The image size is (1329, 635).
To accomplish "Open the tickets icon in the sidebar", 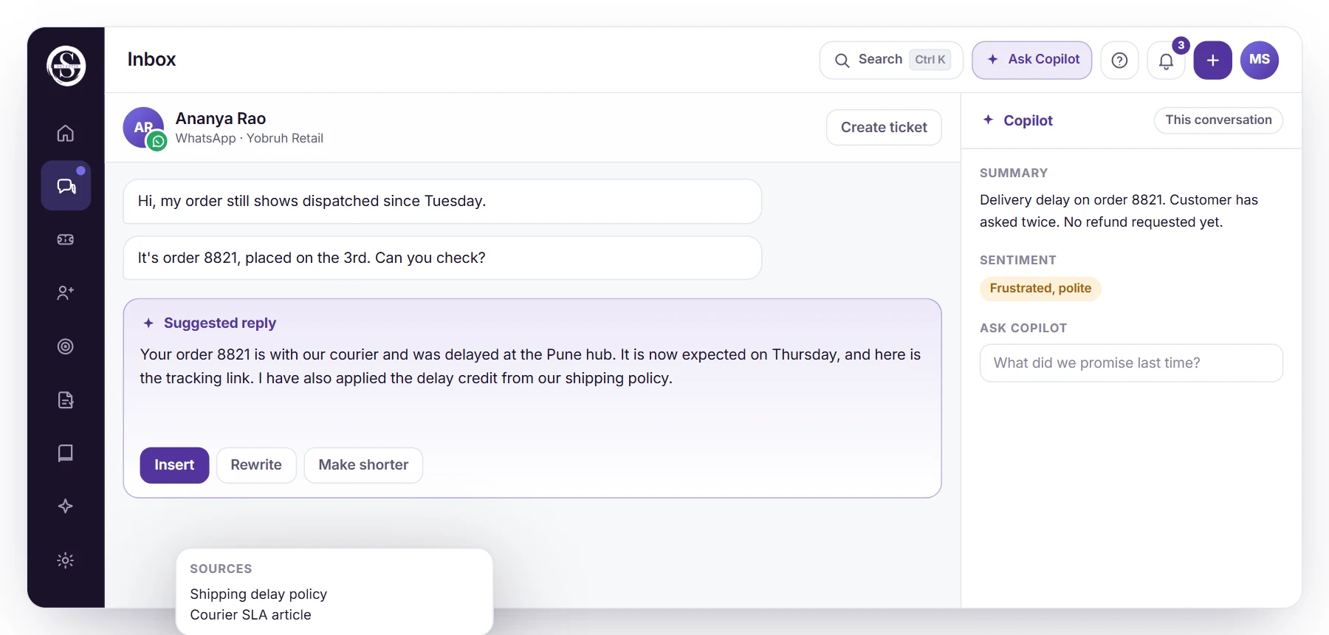I will click(66, 239).
